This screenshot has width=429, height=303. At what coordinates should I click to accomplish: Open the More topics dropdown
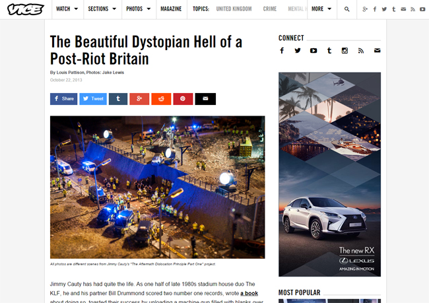322,9
